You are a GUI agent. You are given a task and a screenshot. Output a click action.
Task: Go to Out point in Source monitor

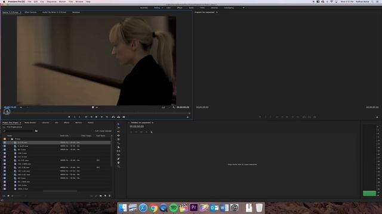pyautogui.click(x=107, y=117)
